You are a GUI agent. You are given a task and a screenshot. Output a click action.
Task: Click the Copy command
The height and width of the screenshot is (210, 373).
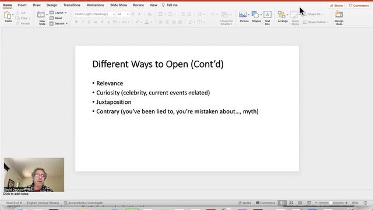pyautogui.click(x=22, y=18)
